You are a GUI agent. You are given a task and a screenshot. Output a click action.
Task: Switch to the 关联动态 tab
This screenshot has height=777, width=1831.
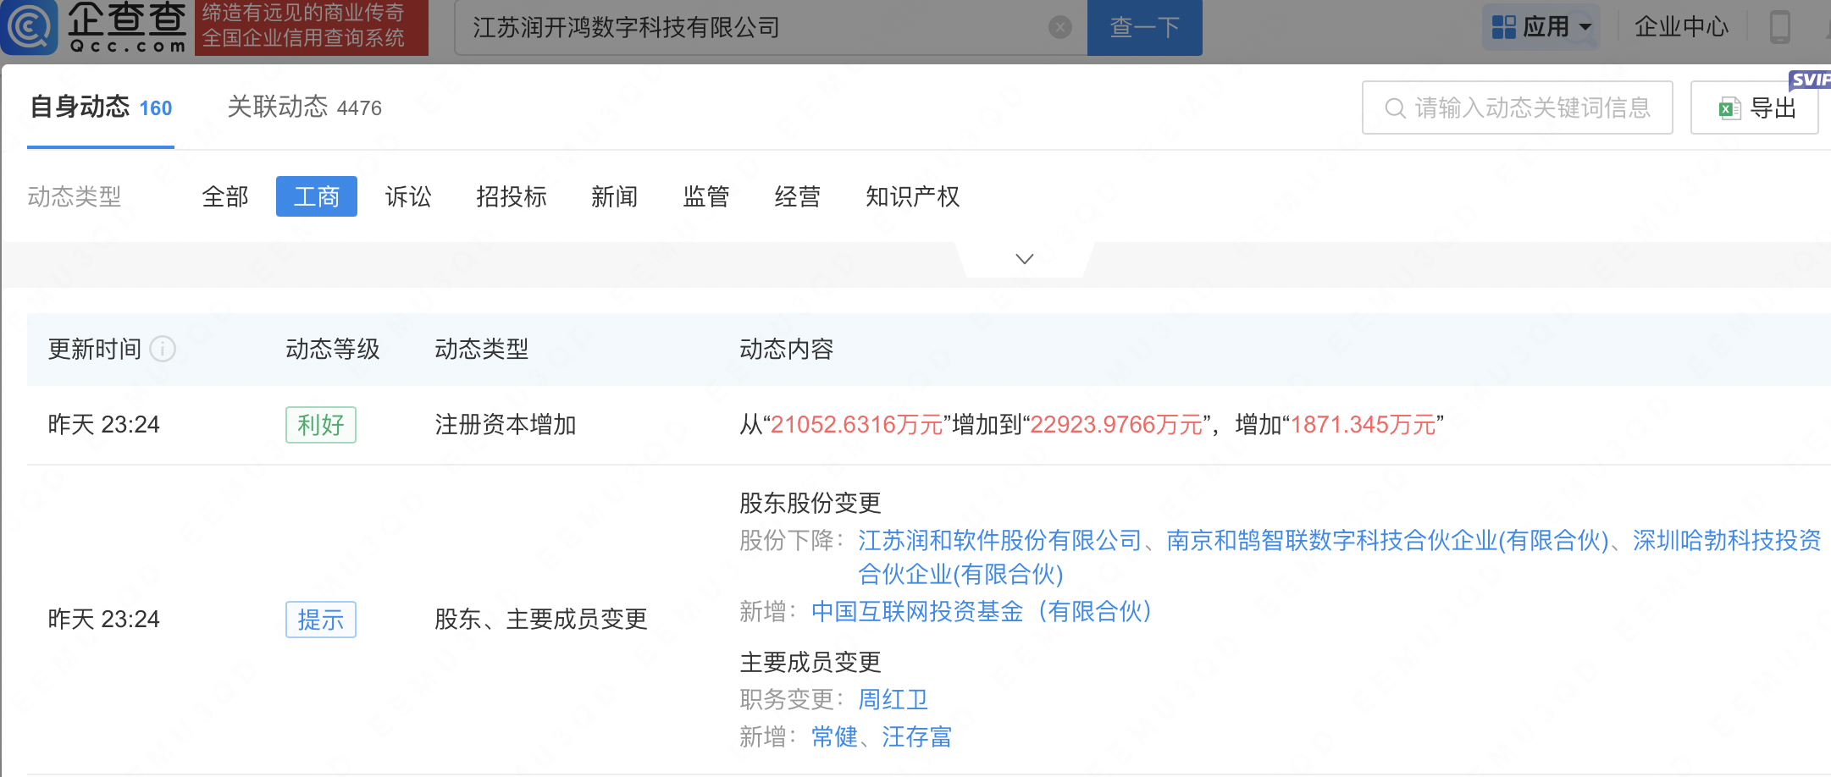(304, 107)
